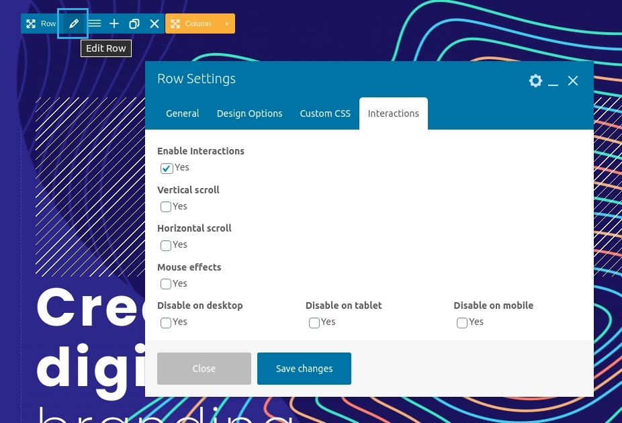Check Disable on mobile option
Viewport: 622px width, 423px height.
click(462, 322)
